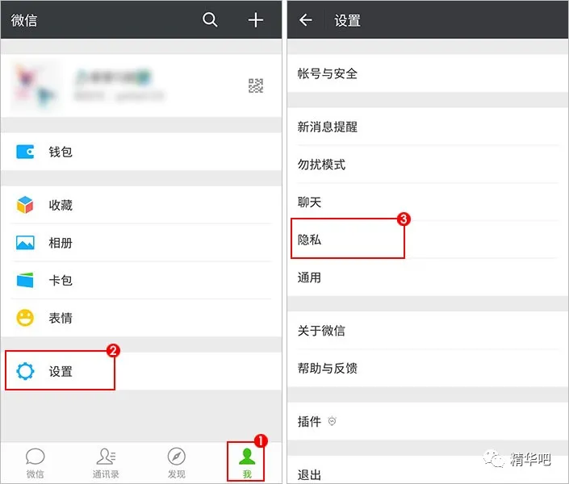Tap the smiley sticker icon
The width and height of the screenshot is (569, 484).
25,318
